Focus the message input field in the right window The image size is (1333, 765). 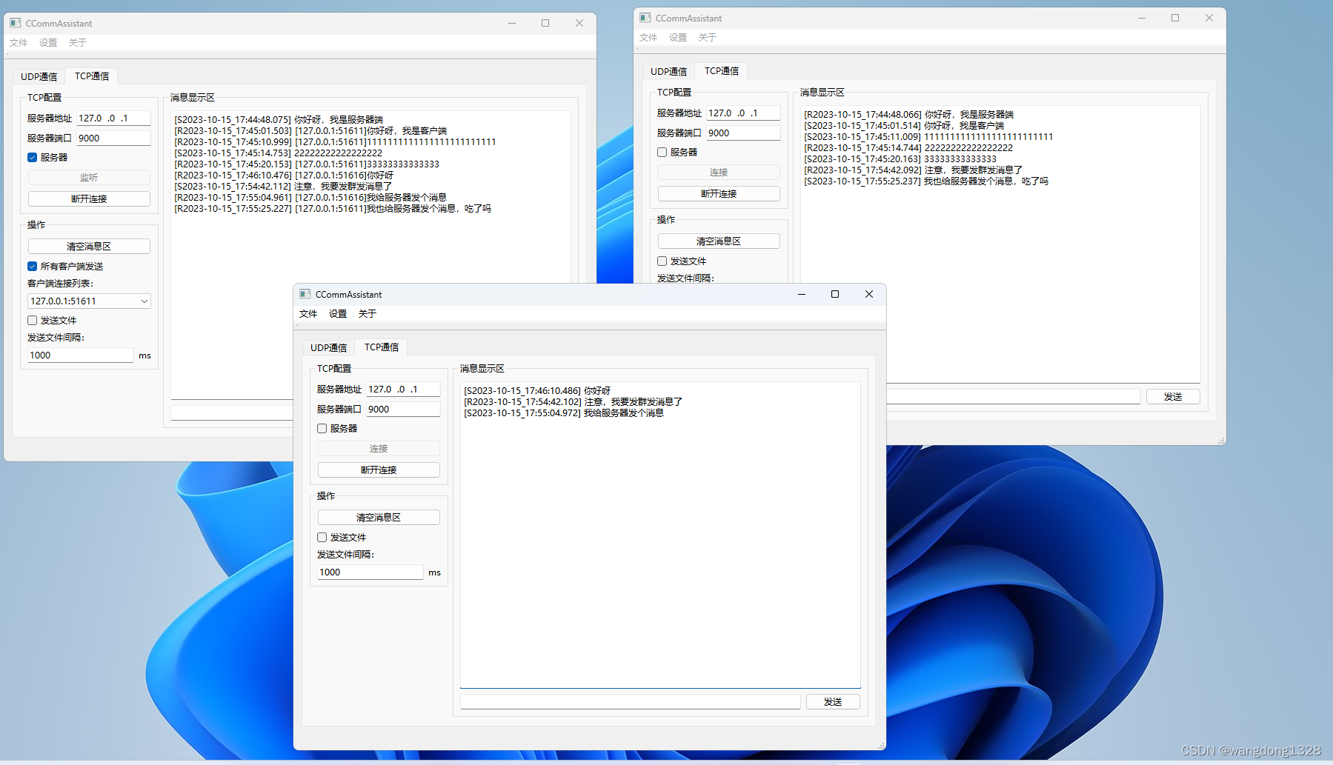pyautogui.click(x=1014, y=396)
